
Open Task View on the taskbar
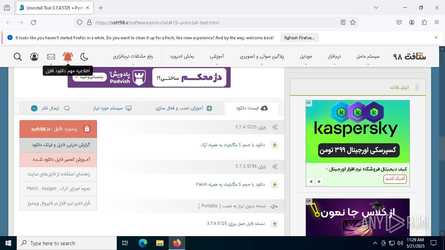[x=125, y=243]
